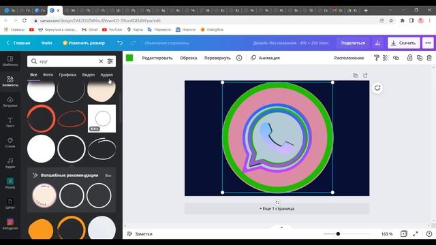Click Изменить размер button

pos(84,43)
